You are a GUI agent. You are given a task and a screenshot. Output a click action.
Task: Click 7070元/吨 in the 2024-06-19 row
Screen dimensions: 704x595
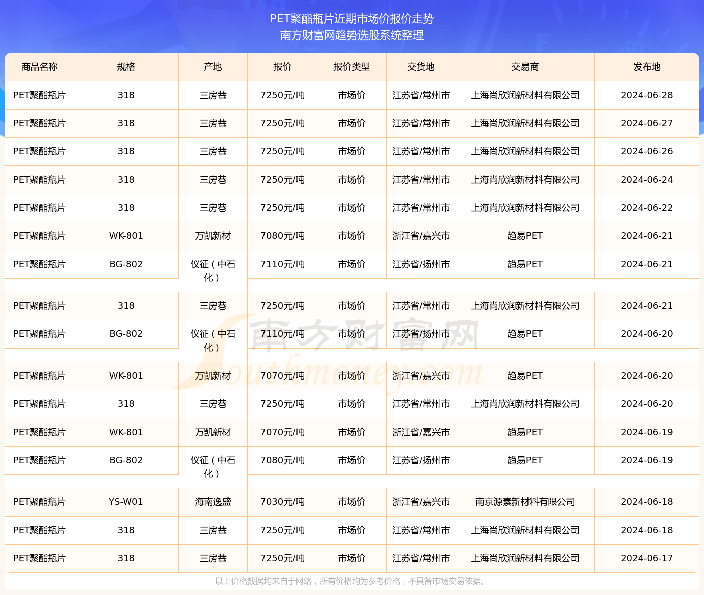click(x=283, y=432)
